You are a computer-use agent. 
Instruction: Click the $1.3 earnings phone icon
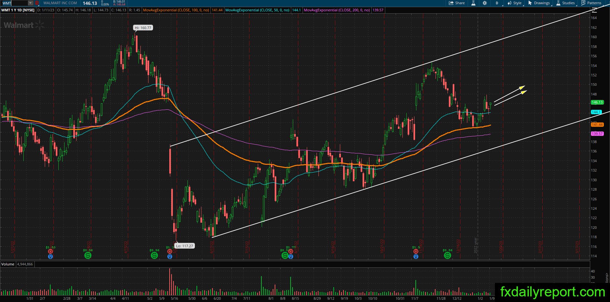pos(170,252)
